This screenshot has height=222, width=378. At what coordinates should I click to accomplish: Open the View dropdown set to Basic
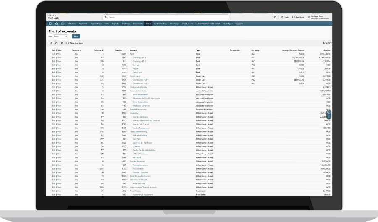click(60, 37)
